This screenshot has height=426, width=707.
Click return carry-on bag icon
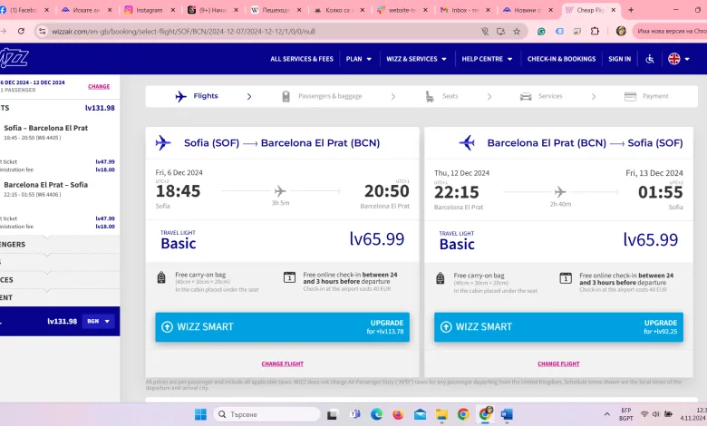pos(441,278)
